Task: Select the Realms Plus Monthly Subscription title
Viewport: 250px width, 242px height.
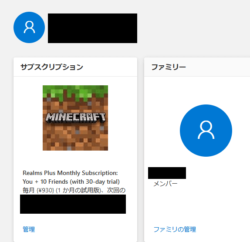Action: tap(70, 173)
